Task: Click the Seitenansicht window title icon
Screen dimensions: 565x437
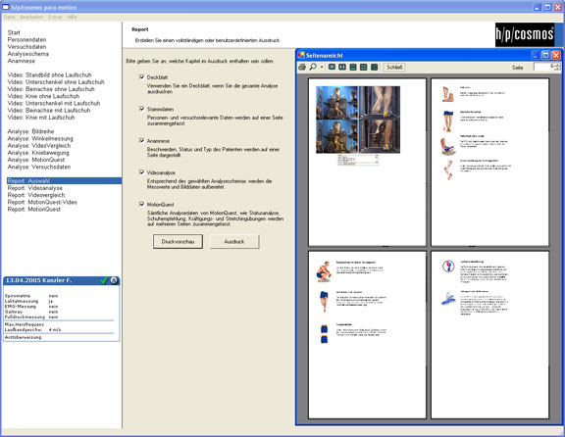Action: click(301, 55)
